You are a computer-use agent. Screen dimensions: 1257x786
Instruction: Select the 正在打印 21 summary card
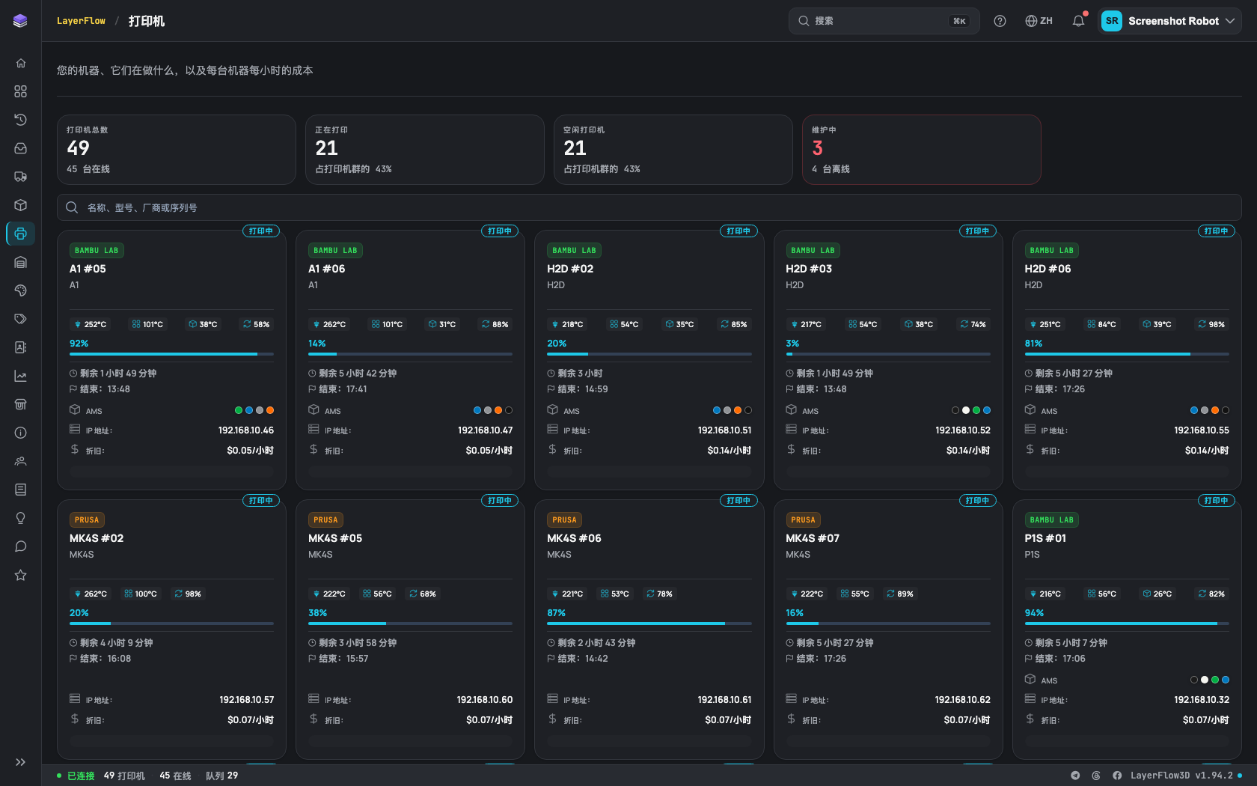click(x=424, y=150)
